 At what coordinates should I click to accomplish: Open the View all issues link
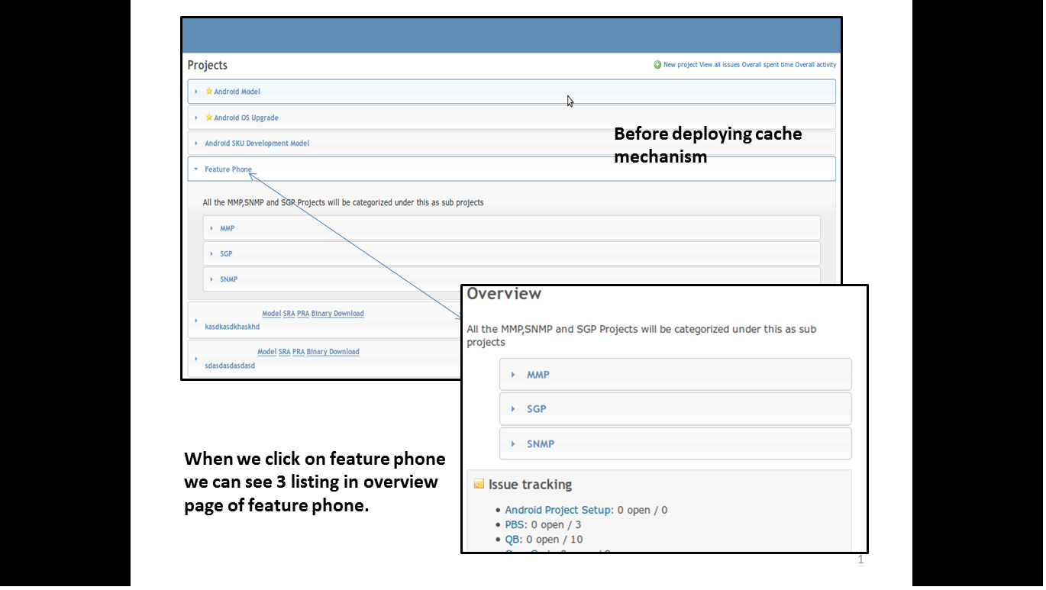720,65
